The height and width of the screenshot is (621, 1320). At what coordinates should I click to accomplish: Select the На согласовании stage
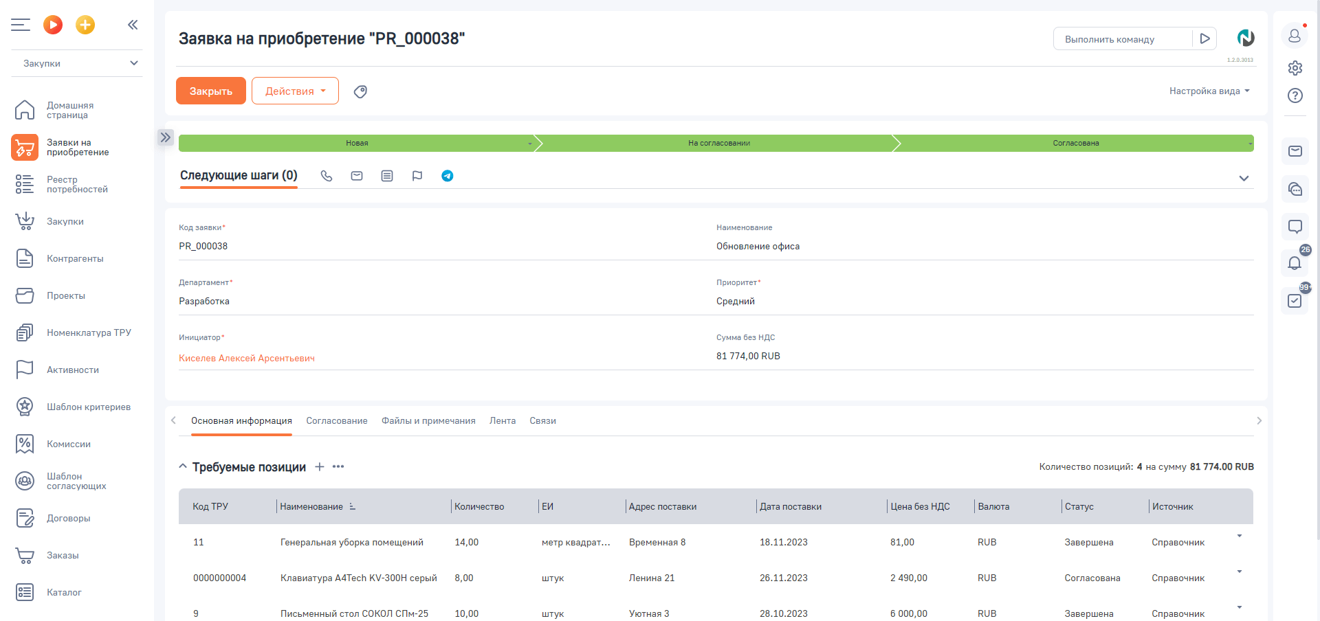click(x=718, y=143)
